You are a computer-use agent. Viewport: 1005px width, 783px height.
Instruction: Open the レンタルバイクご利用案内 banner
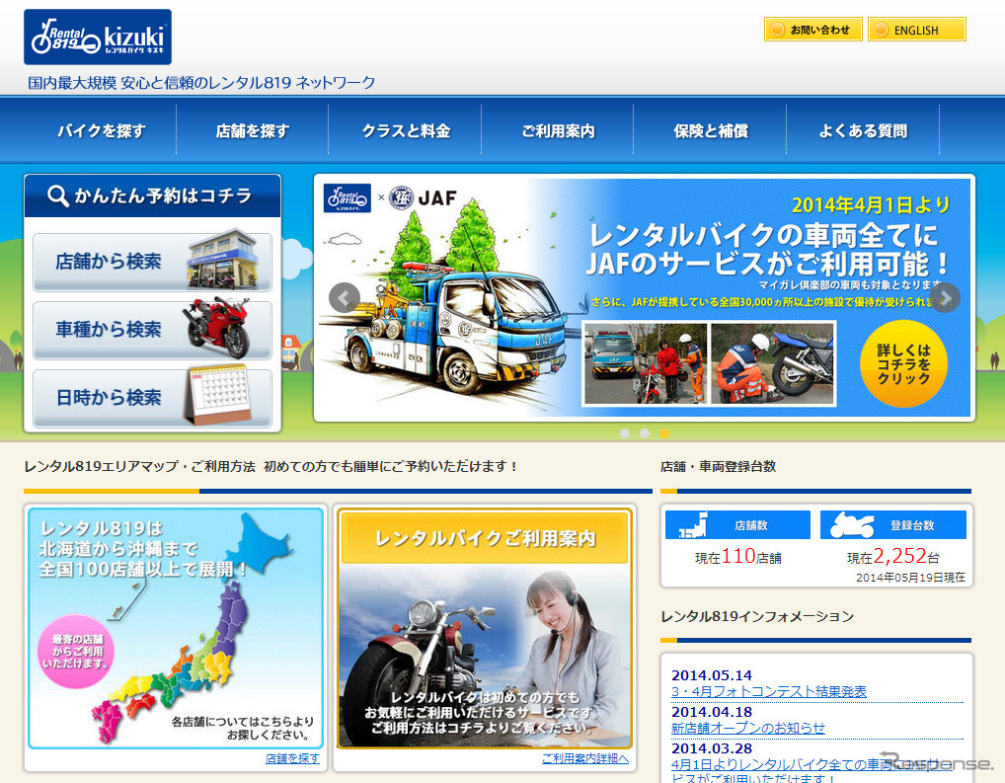485,628
